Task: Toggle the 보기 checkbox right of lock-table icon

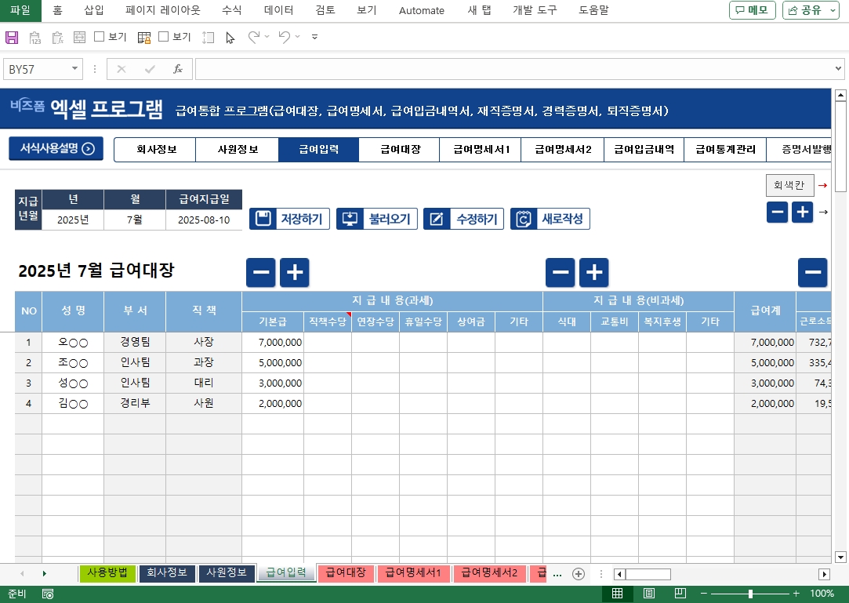Action: pos(164,37)
